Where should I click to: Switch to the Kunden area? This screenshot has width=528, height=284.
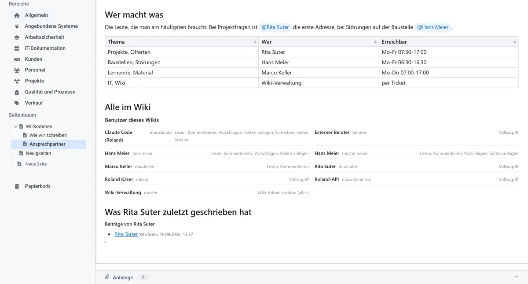click(33, 59)
